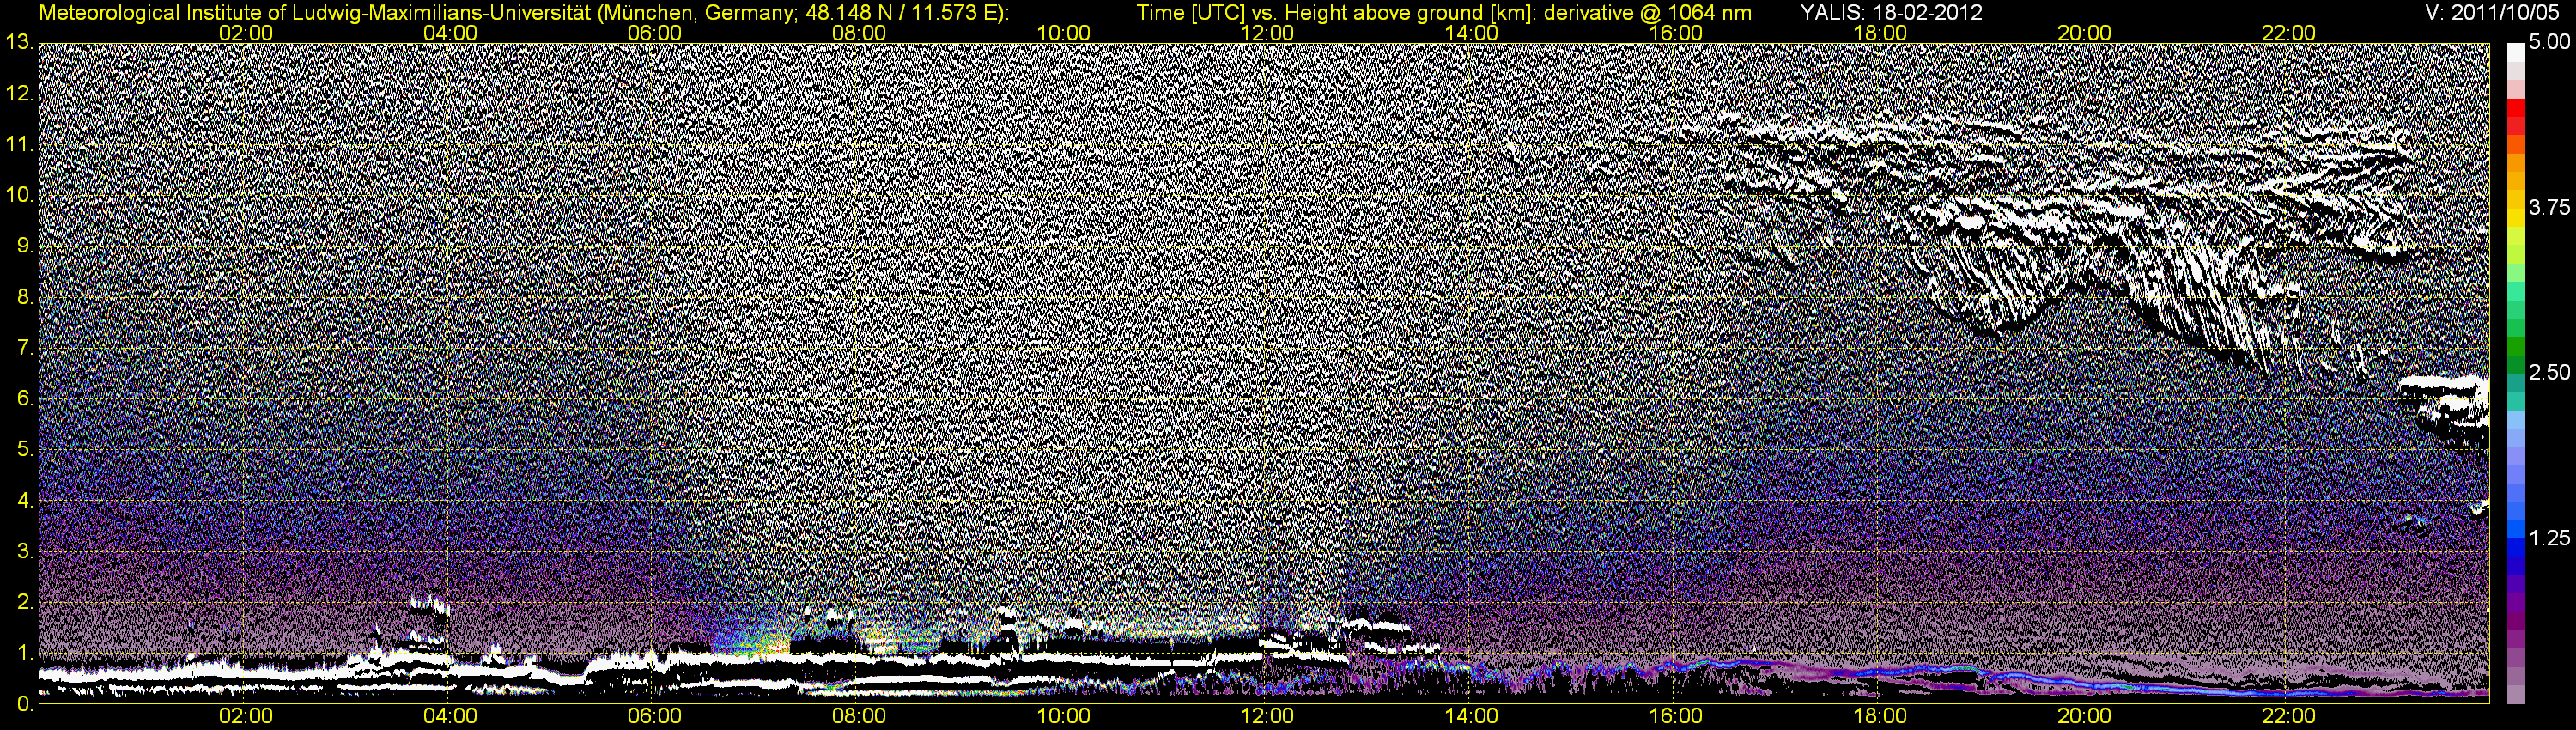The image size is (2576, 730).
Task: Click the 22:00 label on the upper time axis
Action: 2289,34
